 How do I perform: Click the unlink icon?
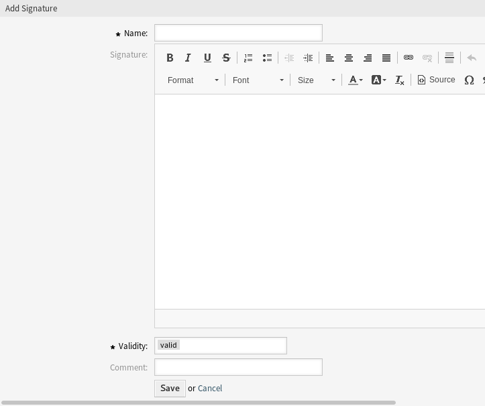pyautogui.click(x=427, y=58)
